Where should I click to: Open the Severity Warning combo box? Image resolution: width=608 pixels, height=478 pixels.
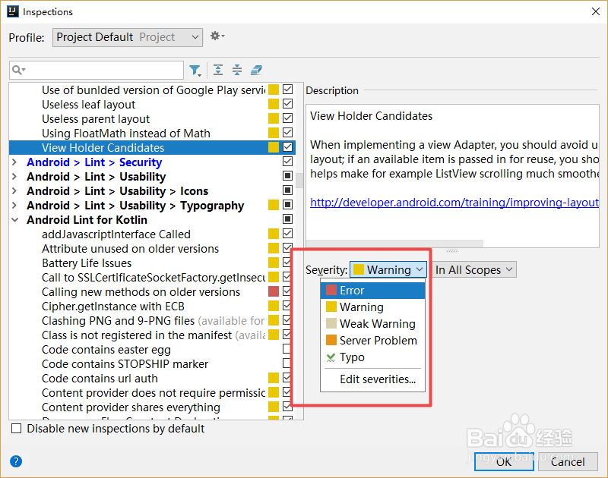(x=388, y=270)
